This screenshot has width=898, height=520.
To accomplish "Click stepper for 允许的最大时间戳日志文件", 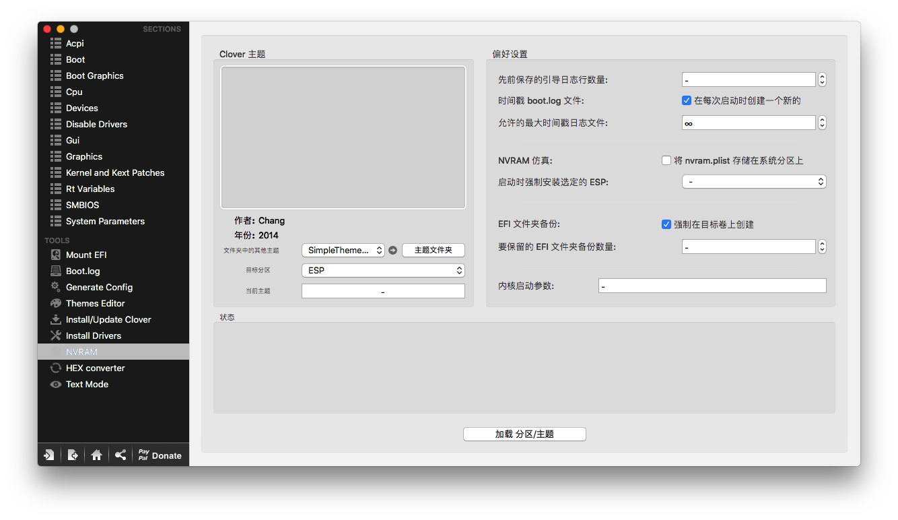I will tap(822, 123).
